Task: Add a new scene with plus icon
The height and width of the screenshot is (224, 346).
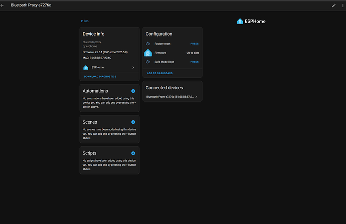Action: 133,122
